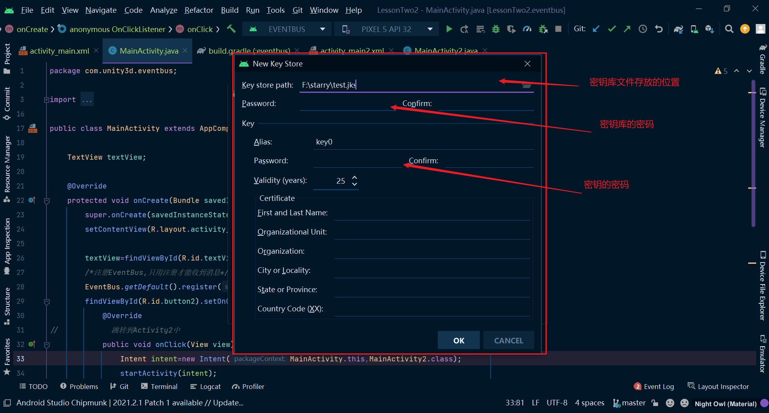Open the Gradle tool window

(763, 59)
